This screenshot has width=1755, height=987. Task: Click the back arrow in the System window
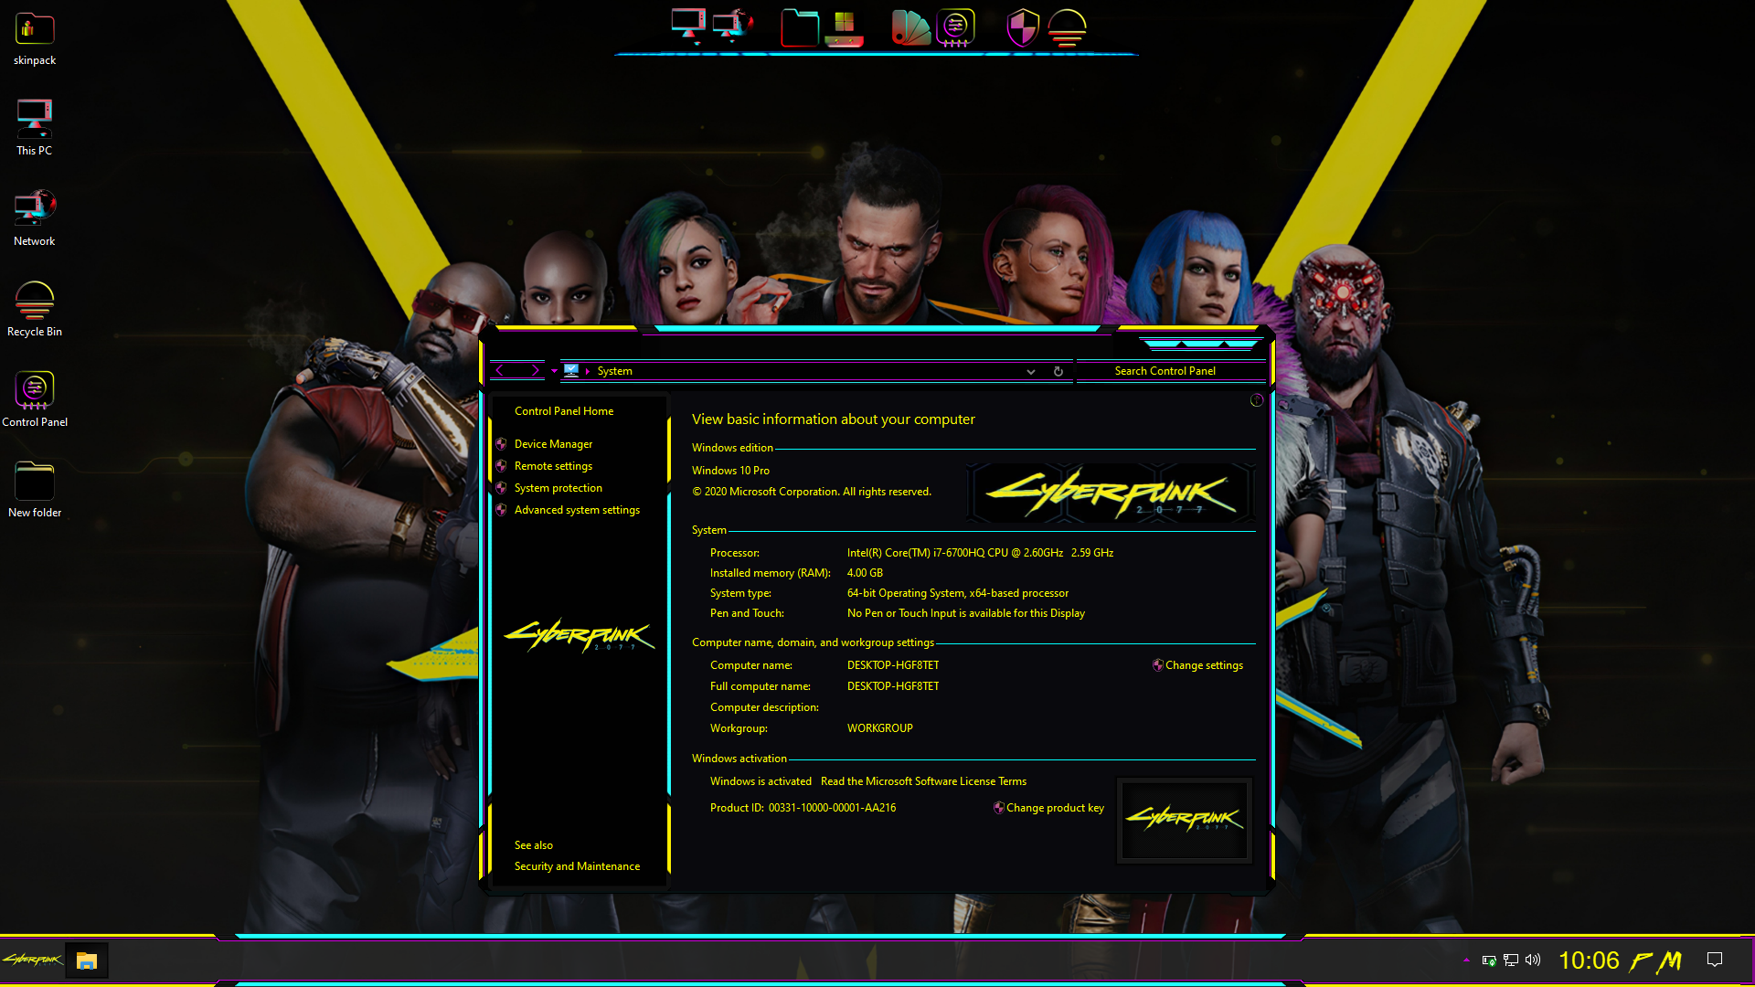[x=500, y=371]
